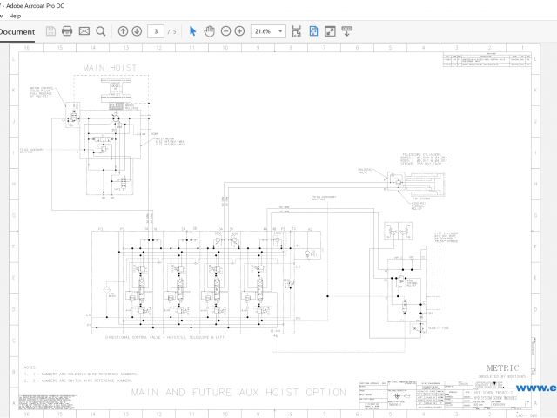Open the Help menu
The height and width of the screenshot is (418, 557).
tap(15, 16)
